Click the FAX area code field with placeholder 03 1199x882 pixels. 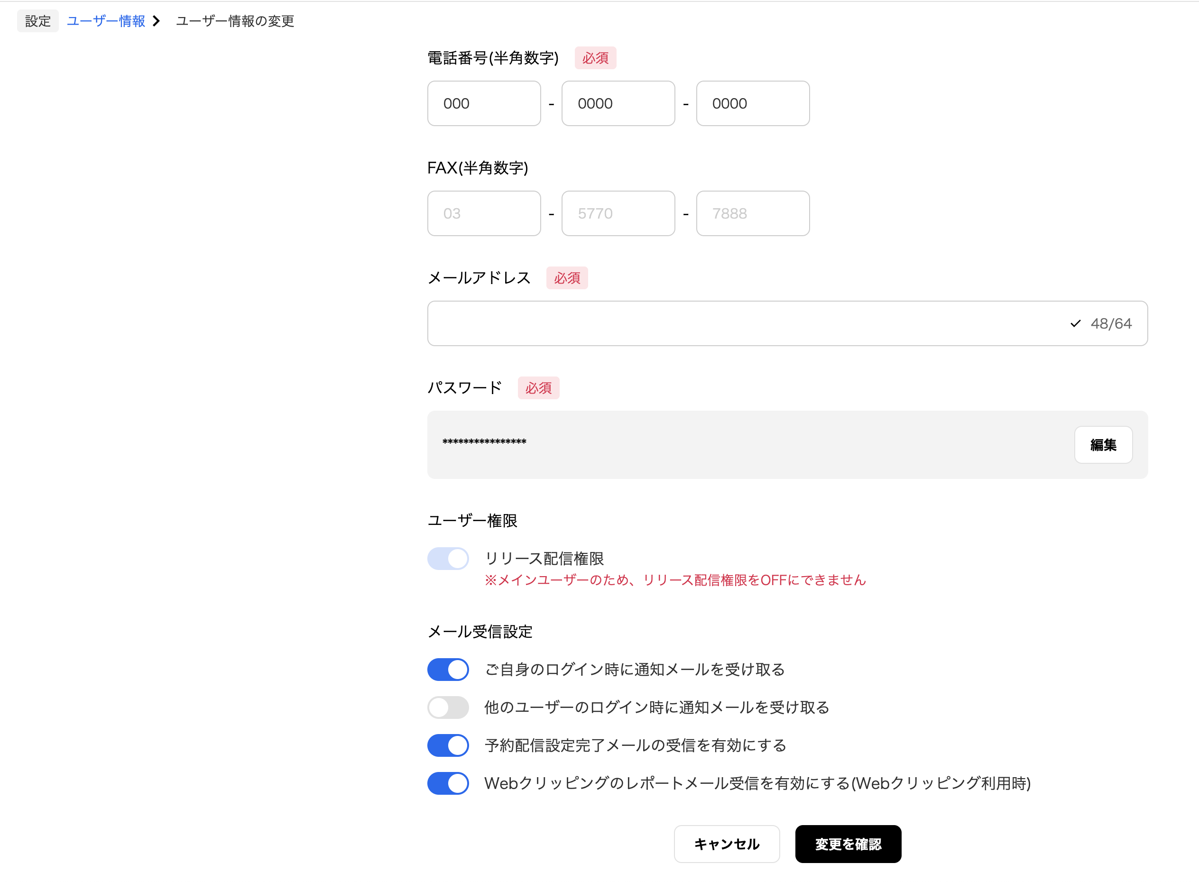(484, 213)
